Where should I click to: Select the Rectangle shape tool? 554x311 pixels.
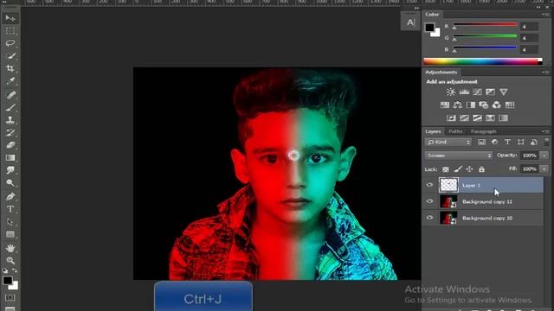[x=10, y=234]
